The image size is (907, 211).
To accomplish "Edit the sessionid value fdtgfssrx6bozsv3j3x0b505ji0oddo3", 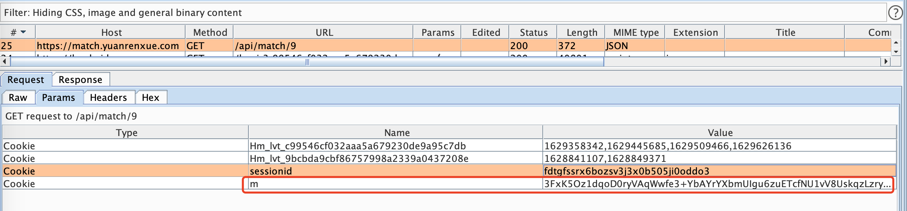I will coord(720,171).
